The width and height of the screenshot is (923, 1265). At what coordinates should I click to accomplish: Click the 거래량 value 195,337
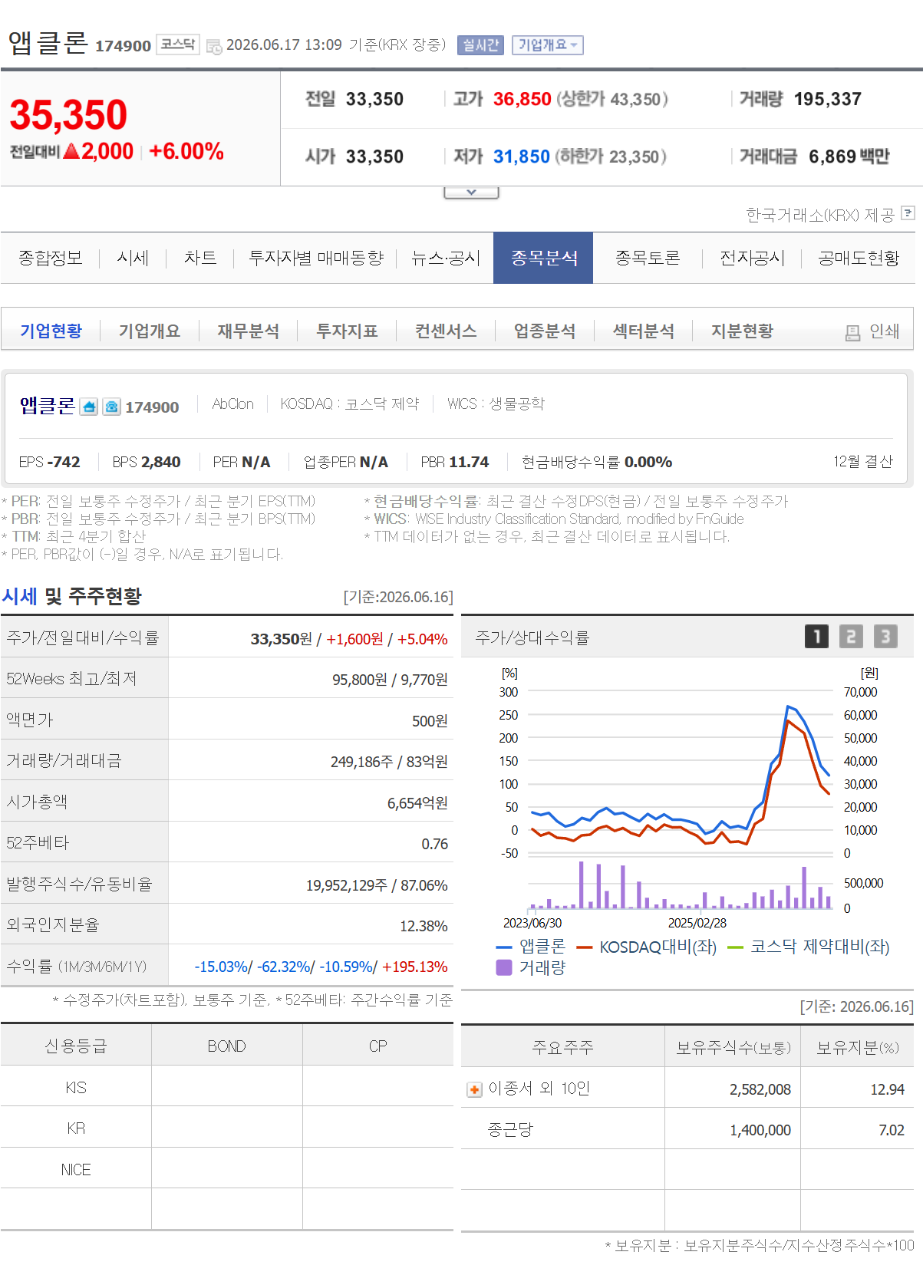(827, 99)
